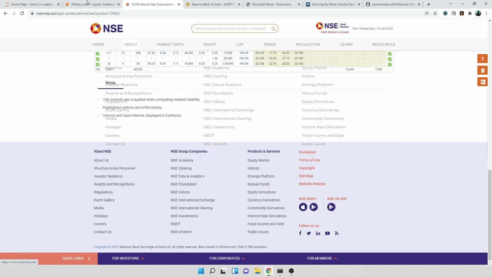This screenshot has height=277, width=492.
Task: Open the Disclaimer link
Action: coord(307,152)
